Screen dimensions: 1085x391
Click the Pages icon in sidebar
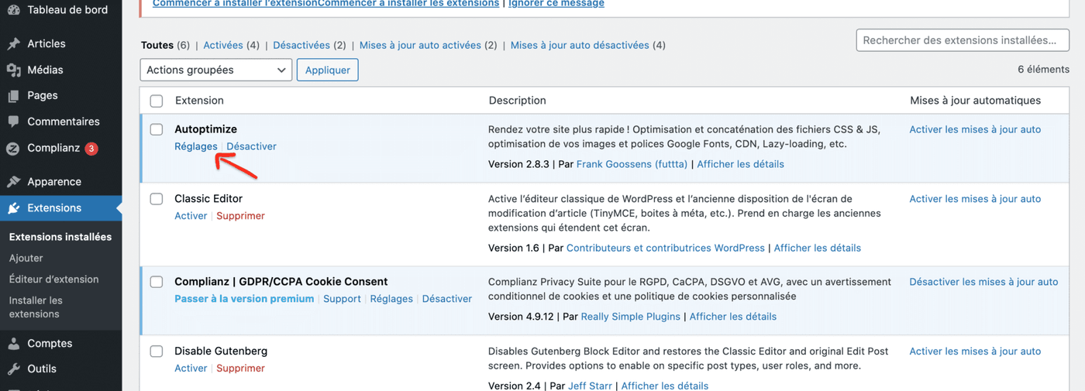[13, 96]
